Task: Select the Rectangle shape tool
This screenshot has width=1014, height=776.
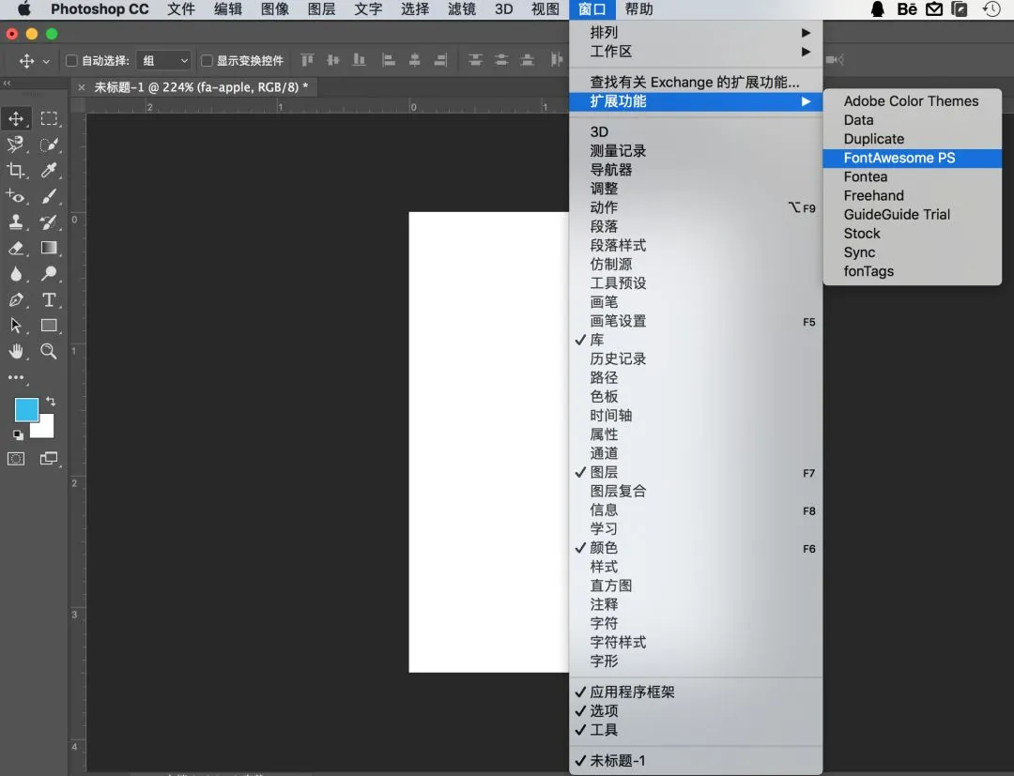Action: 49,325
